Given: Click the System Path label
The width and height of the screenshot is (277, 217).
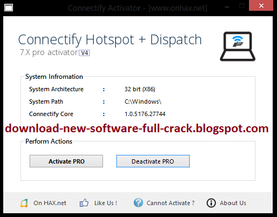Looking at the screenshot, I should pyautogui.click(x=46, y=101).
